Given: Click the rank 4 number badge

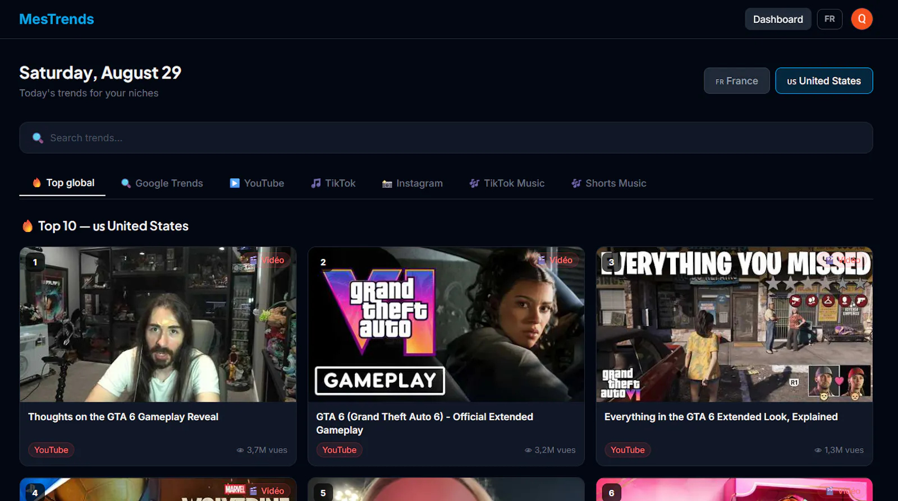Looking at the screenshot, I should pyautogui.click(x=35, y=493).
